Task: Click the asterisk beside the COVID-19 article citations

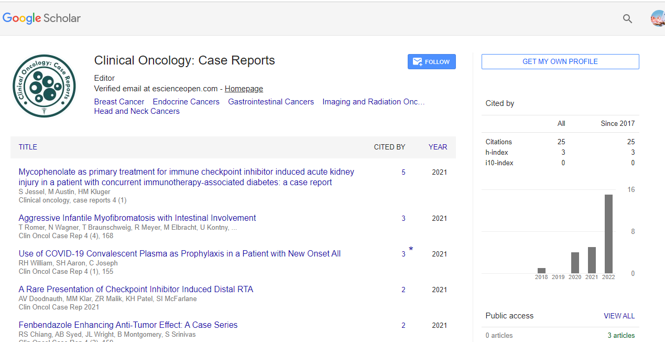Action: point(411,249)
